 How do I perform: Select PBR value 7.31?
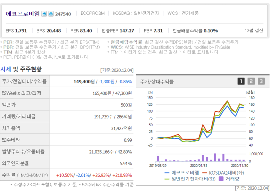pyautogui.click(x=158, y=31)
